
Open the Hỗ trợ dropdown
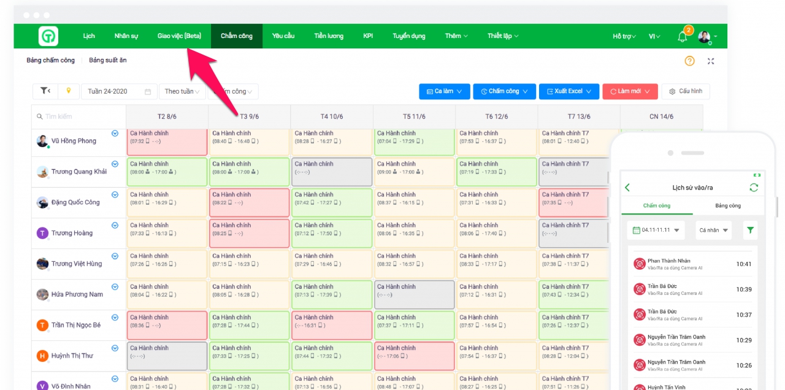pos(624,37)
